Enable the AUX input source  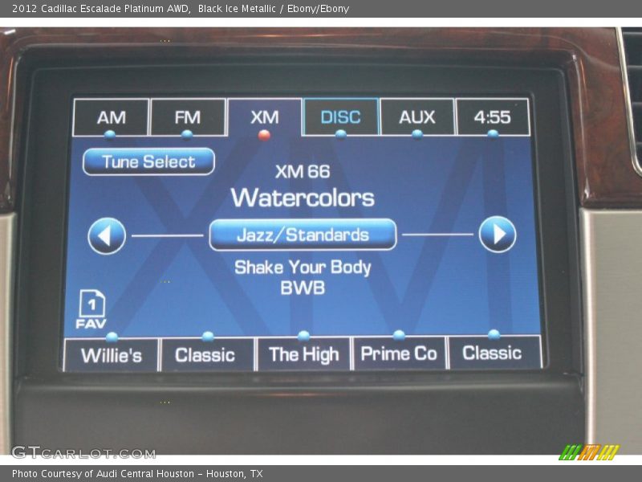(418, 117)
